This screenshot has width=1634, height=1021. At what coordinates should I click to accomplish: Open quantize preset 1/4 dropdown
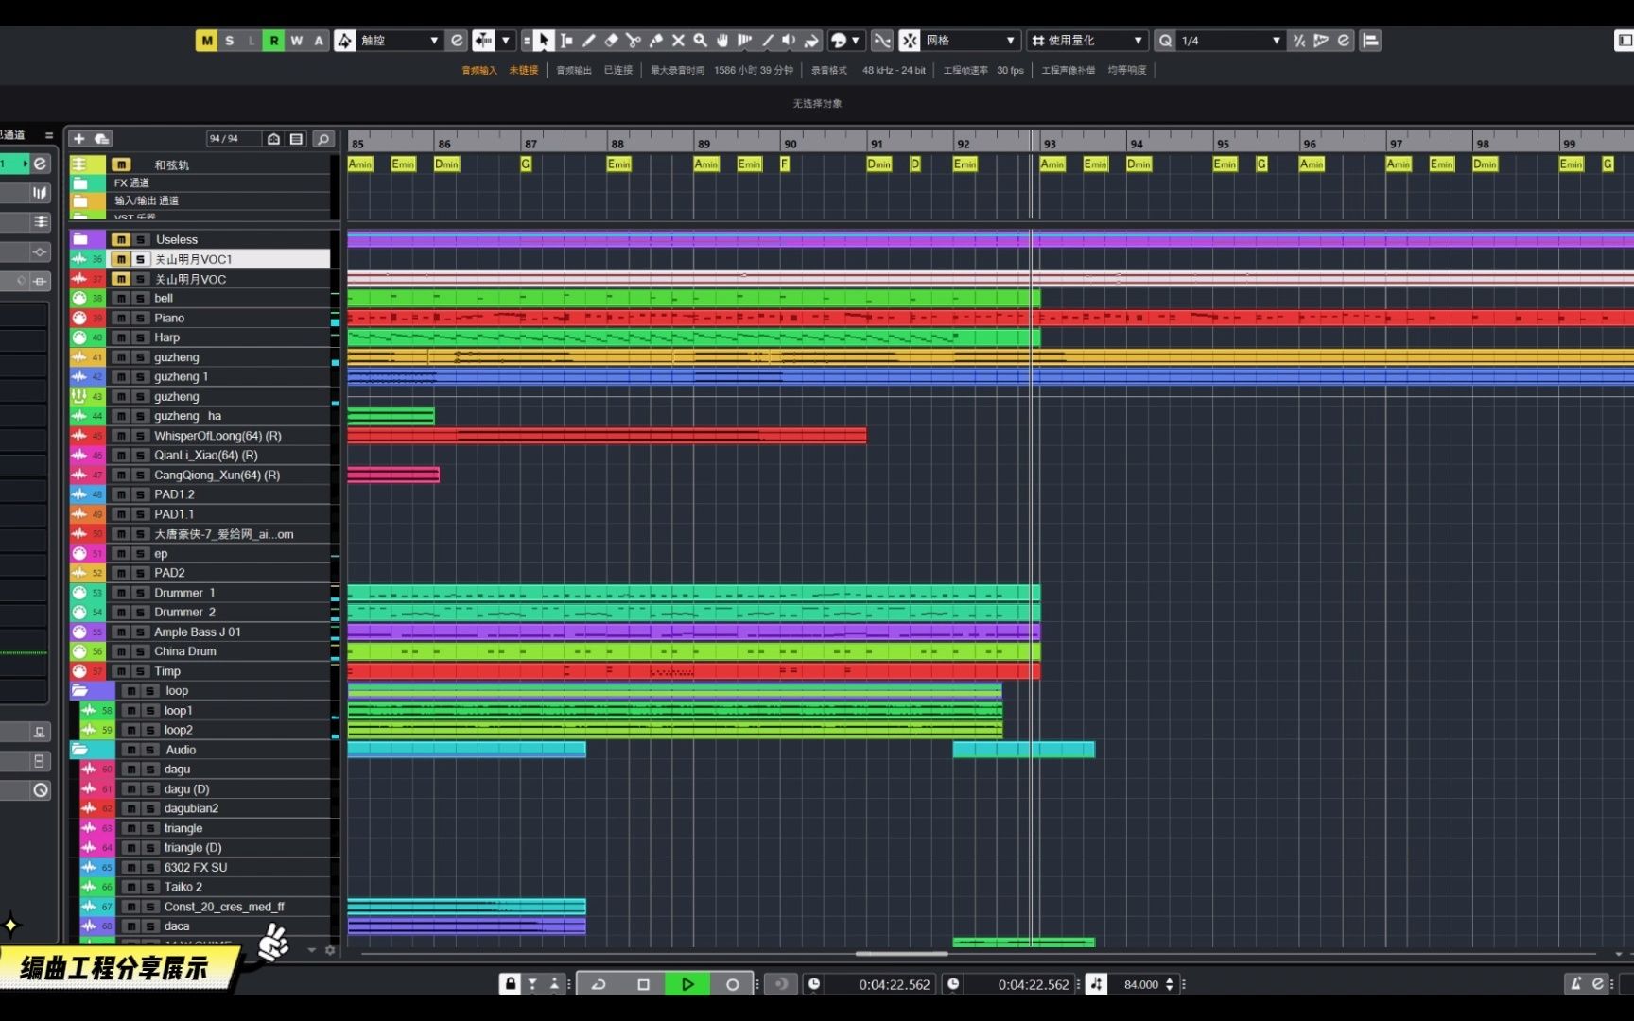tap(1230, 41)
